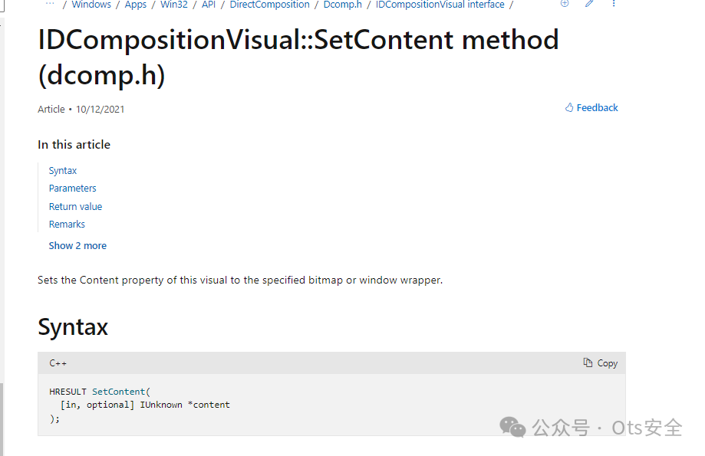Open IDCompositionVisual interface breadcrumb
Viewport: 705px width, 456px height.
click(440, 5)
